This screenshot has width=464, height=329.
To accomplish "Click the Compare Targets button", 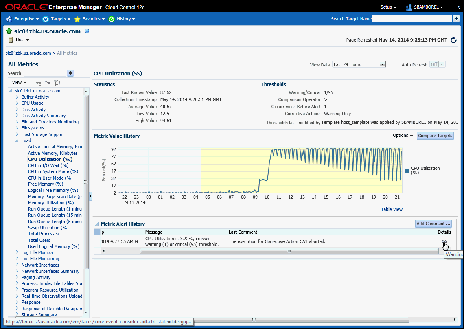I will tap(435, 136).
